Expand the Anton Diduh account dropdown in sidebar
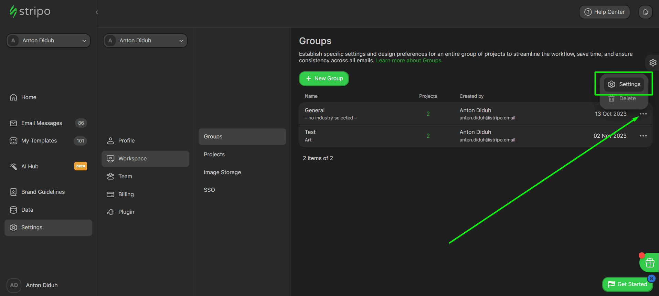659x296 pixels. click(48, 41)
